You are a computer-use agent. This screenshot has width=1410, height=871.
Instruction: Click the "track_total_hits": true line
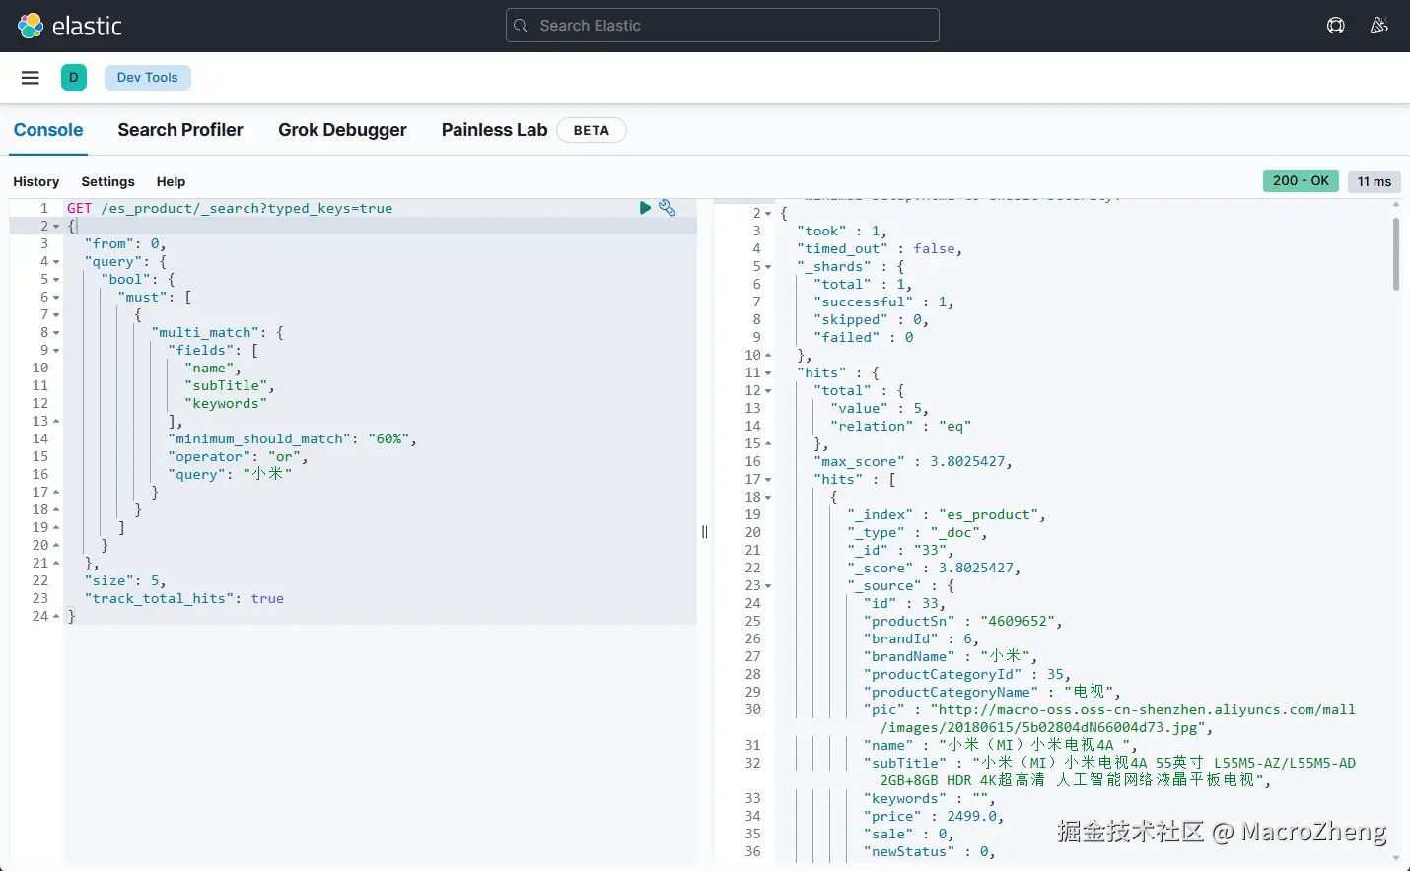coord(184,599)
